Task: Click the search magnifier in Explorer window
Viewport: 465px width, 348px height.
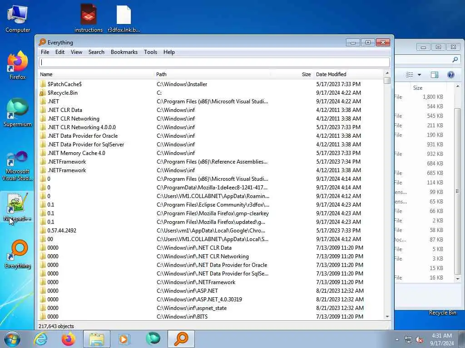Action: [x=455, y=59]
